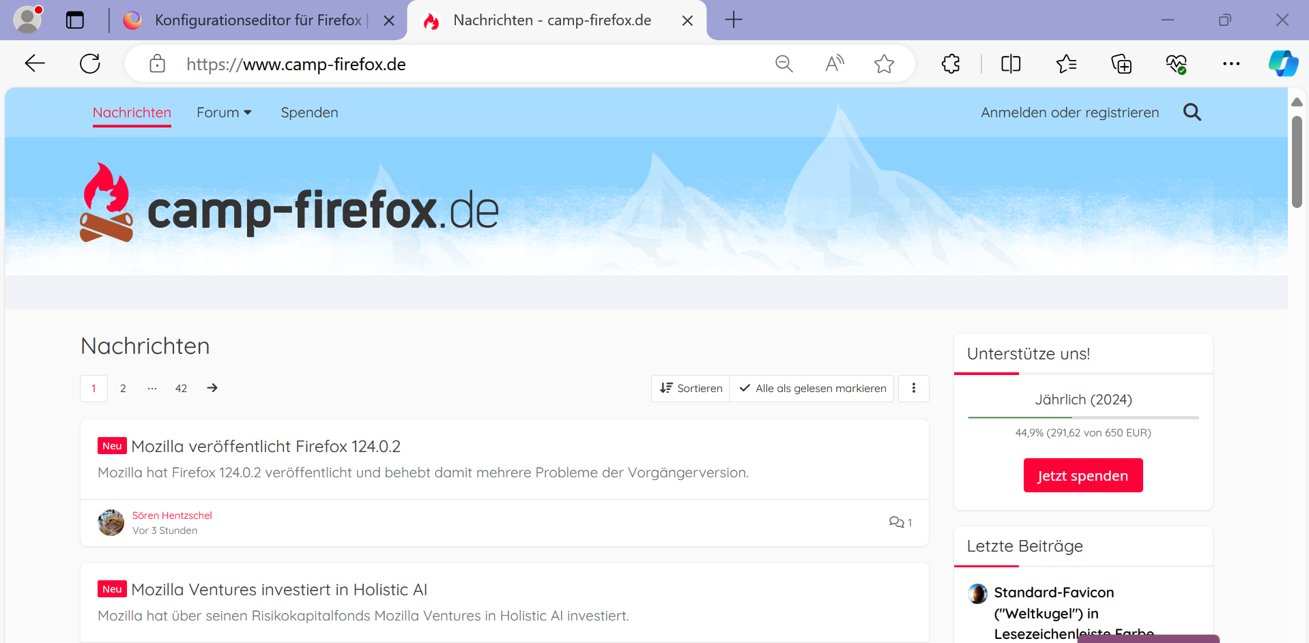Reload the page with the refresh icon
The width and height of the screenshot is (1309, 643).
pyautogui.click(x=90, y=64)
